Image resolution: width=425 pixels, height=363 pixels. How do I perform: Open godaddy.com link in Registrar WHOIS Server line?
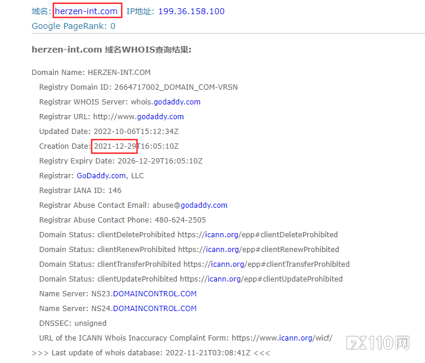pyautogui.click(x=177, y=102)
